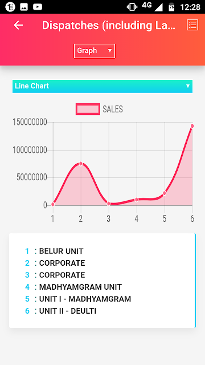This screenshot has width=205, height=365.
Task: Open the Graph view dropdown
Action: click(x=95, y=51)
